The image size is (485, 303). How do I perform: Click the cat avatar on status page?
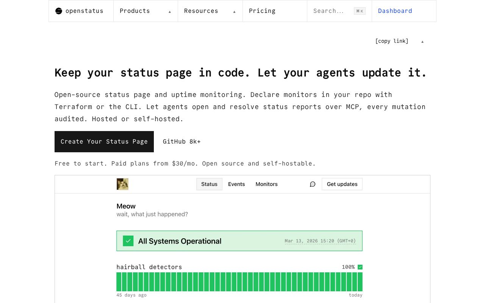[x=122, y=184]
